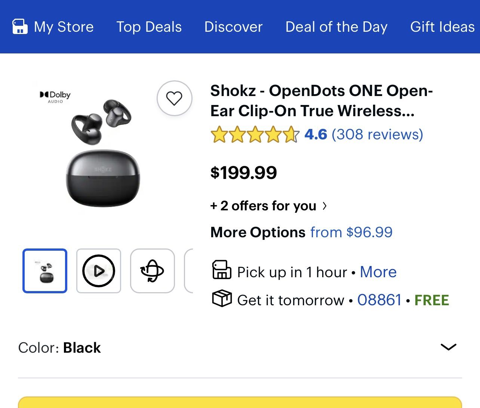The image size is (480, 408).
Task: Click the store pickup icon
Action: 222,270
